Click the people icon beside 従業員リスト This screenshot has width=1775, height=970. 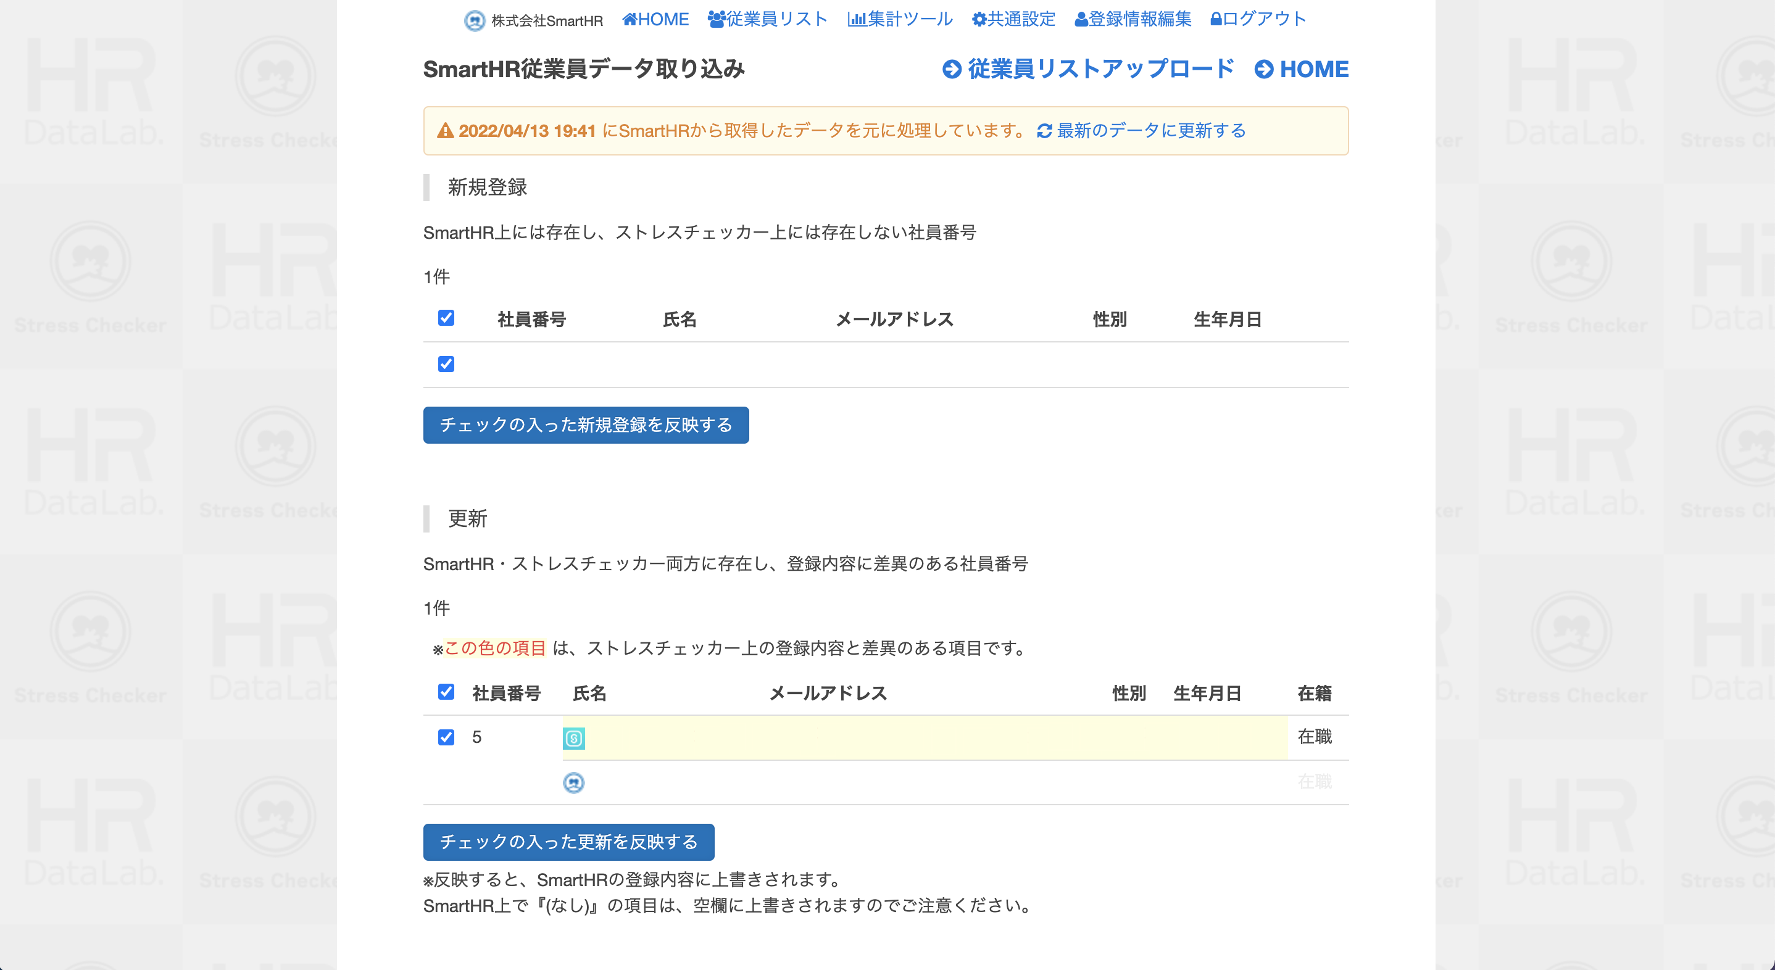pyautogui.click(x=717, y=19)
